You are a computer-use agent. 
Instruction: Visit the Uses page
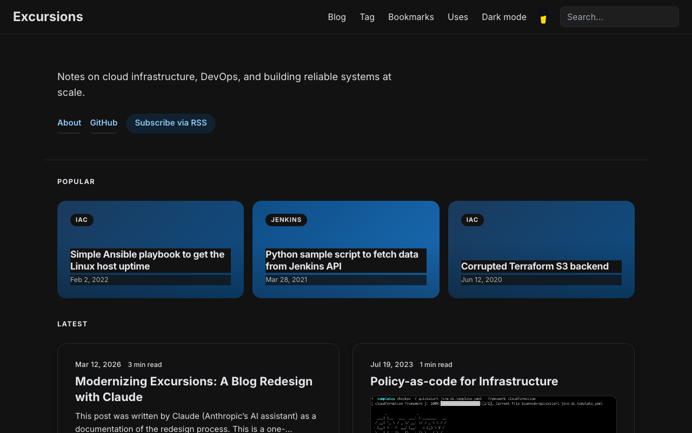click(458, 17)
